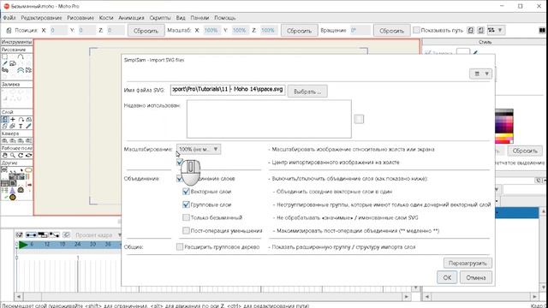This screenshot has width=548, height=308.
Task: Click the Выбрать... browse button
Action: [x=307, y=92]
